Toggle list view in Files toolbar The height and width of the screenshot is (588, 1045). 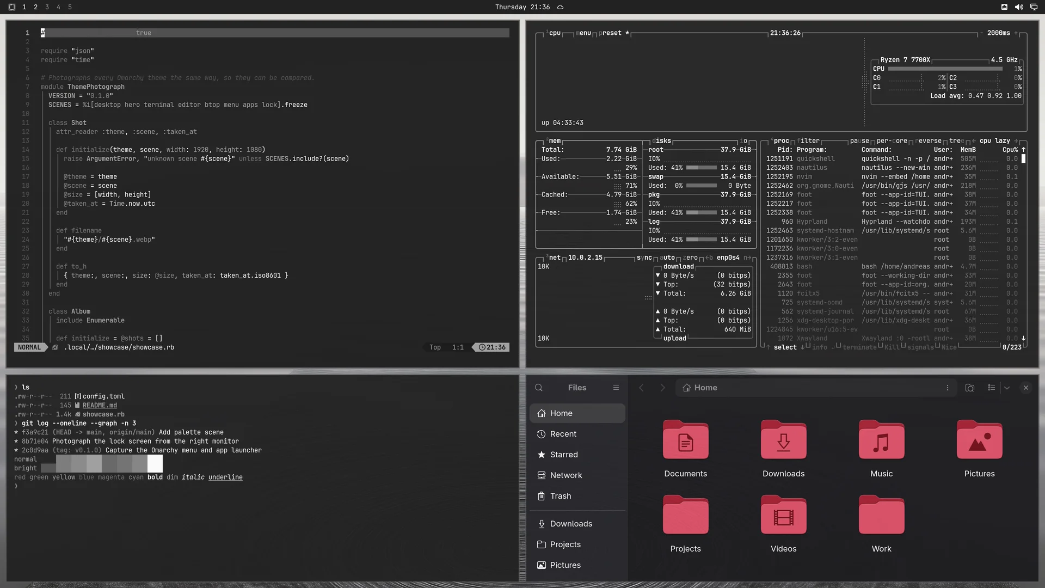pyautogui.click(x=992, y=388)
